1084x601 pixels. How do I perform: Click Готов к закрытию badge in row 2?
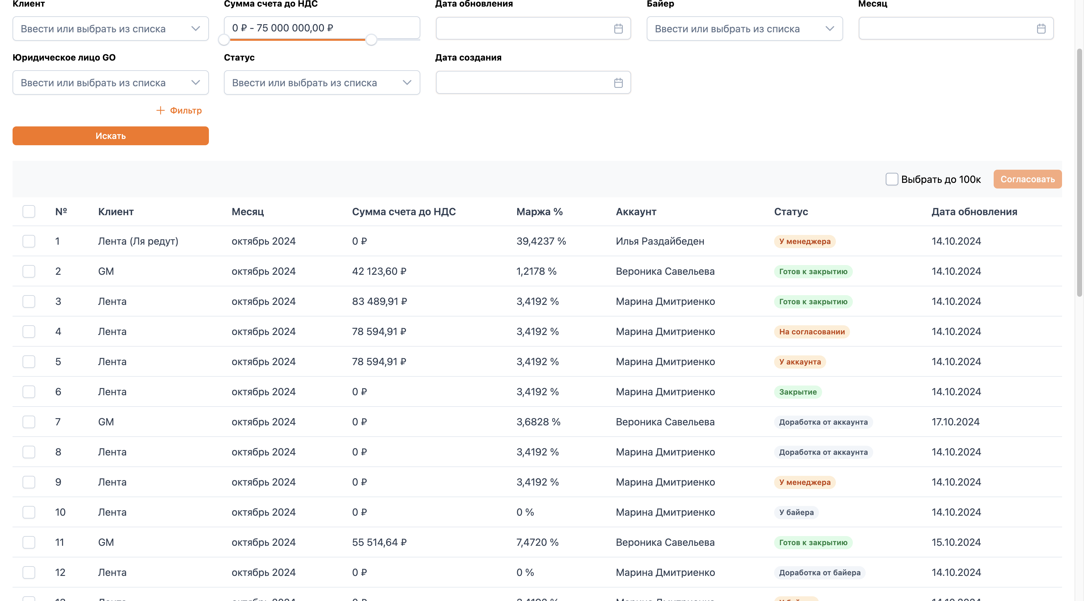pyautogui.click(x=813, y=271)
